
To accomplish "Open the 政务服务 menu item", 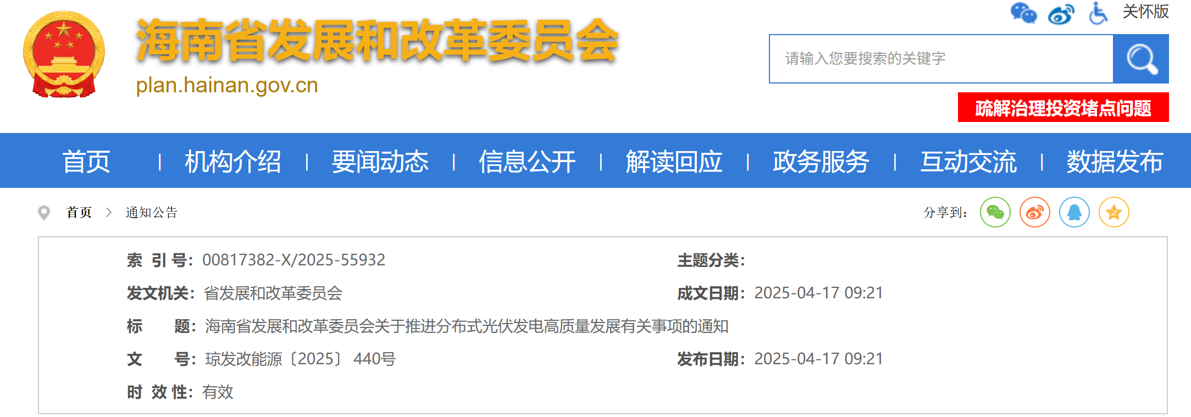I will point(821,162).
